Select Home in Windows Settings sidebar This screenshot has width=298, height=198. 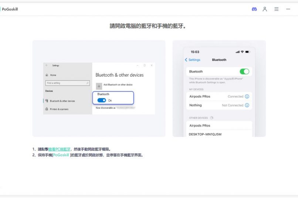click(53, 75)
